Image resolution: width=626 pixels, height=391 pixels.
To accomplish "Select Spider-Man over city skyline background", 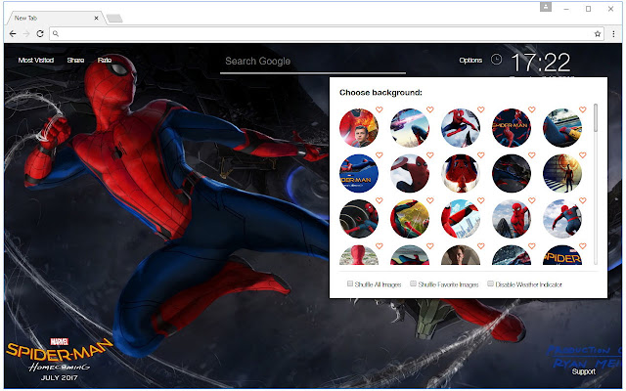I will pos(461,219).
